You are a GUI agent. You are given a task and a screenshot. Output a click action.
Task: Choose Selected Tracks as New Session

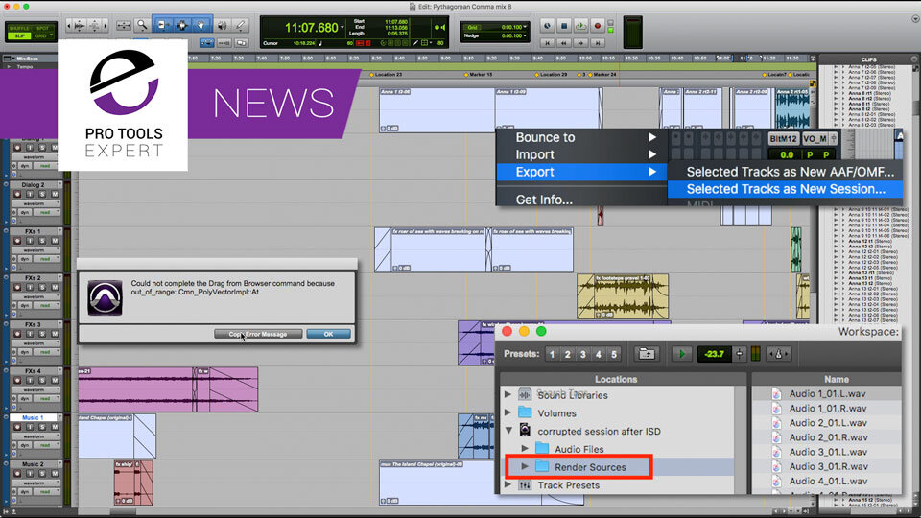pos(786,189)
